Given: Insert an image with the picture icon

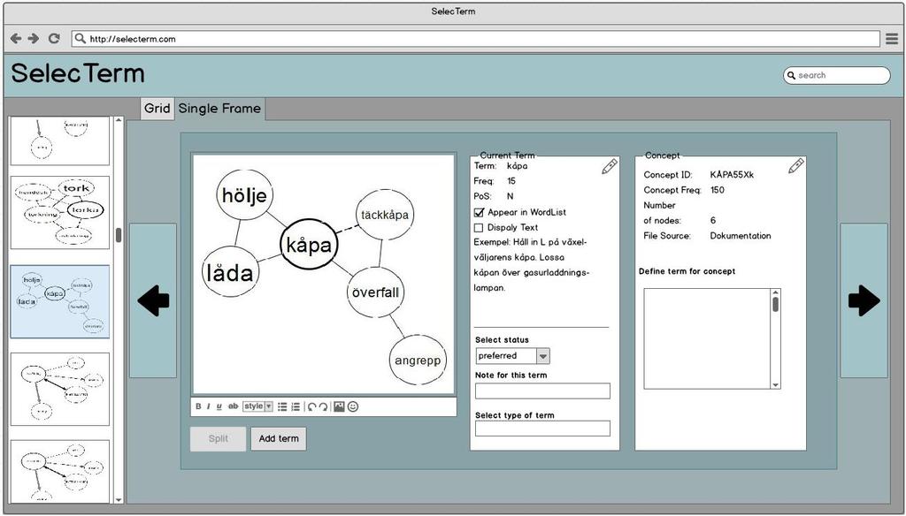Looking at the screenshot, I should [339, 406].
